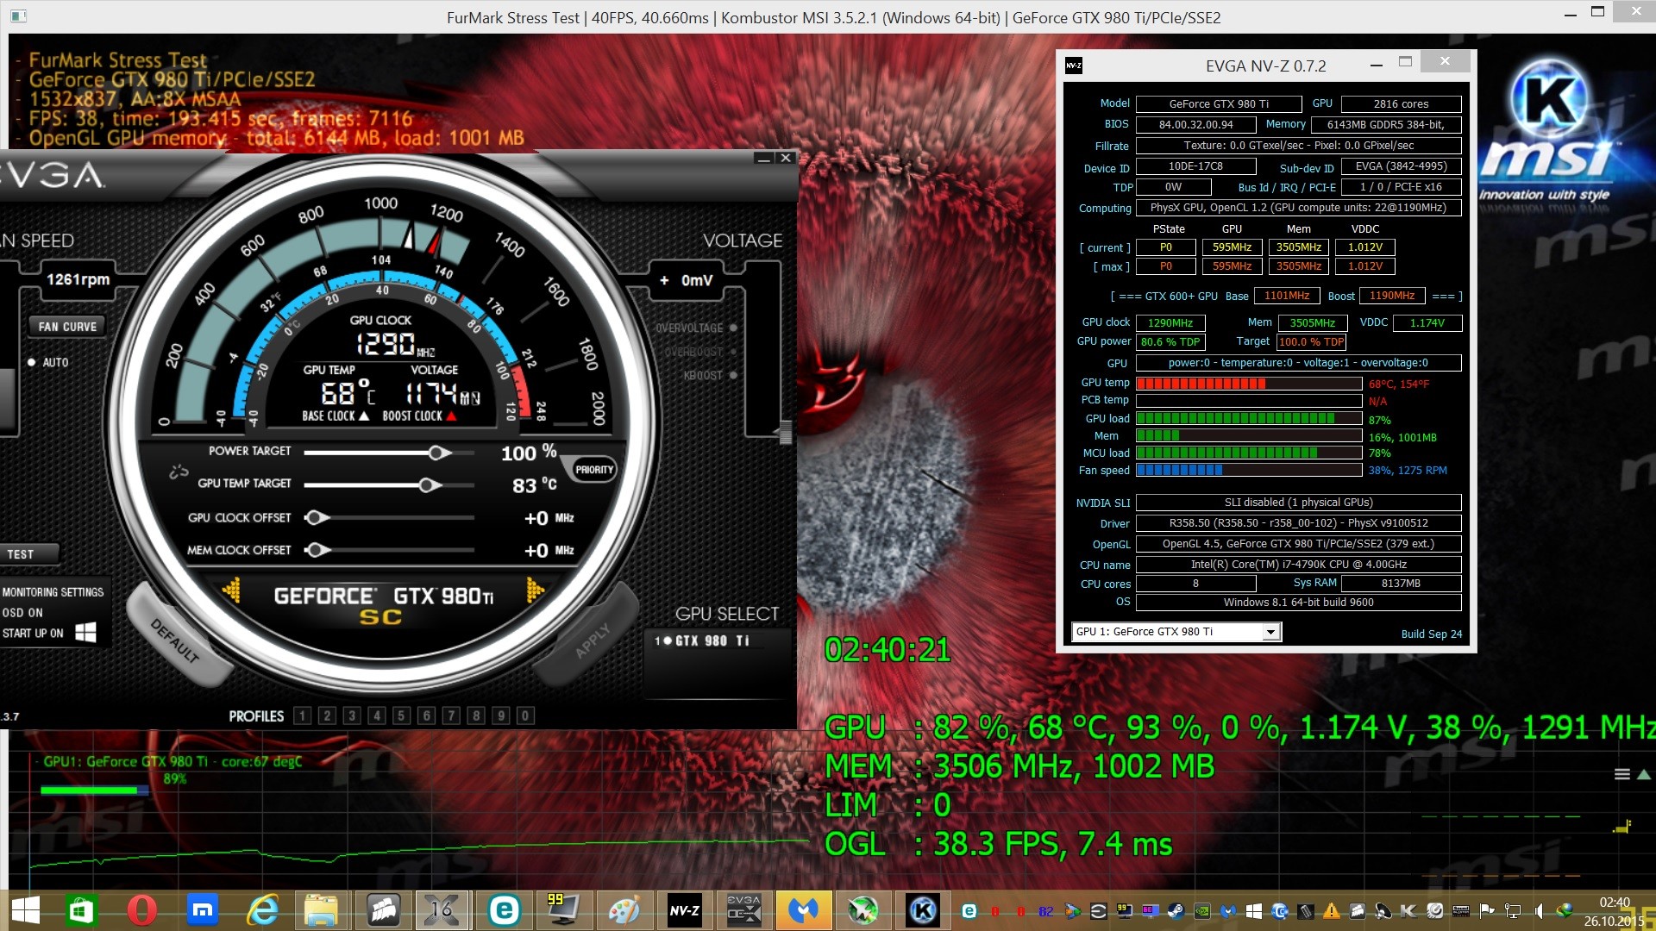The width and height of the screenshot is (1656, 931).
Task: Toggle OVERVOLTAGE option
Action: (733, 328)
